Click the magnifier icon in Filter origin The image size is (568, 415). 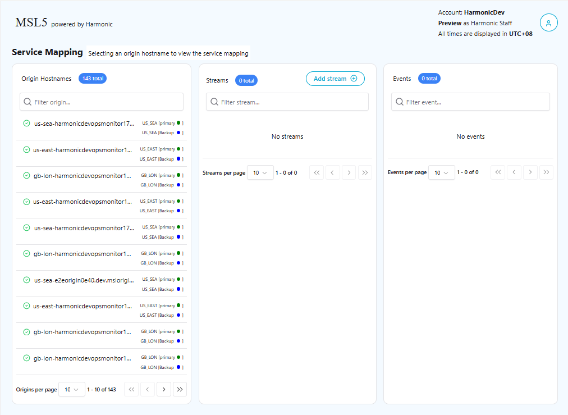28,102
